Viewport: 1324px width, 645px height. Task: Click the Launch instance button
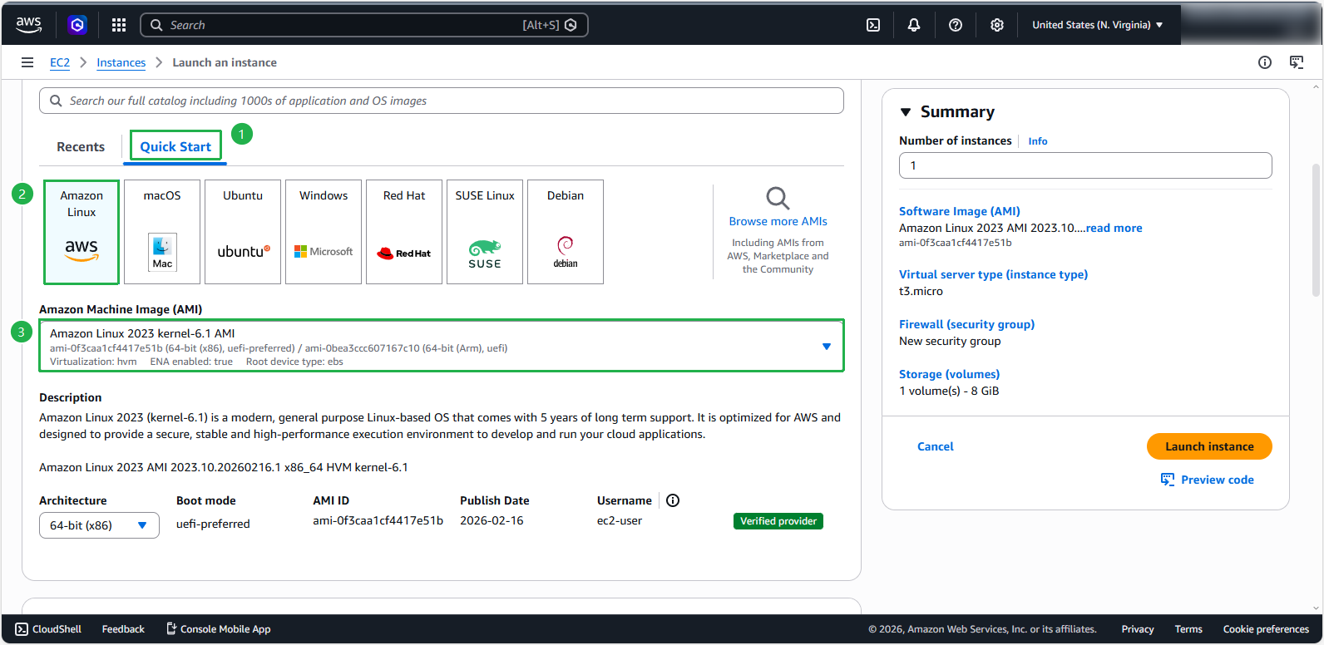click(x=1209, y=446)
